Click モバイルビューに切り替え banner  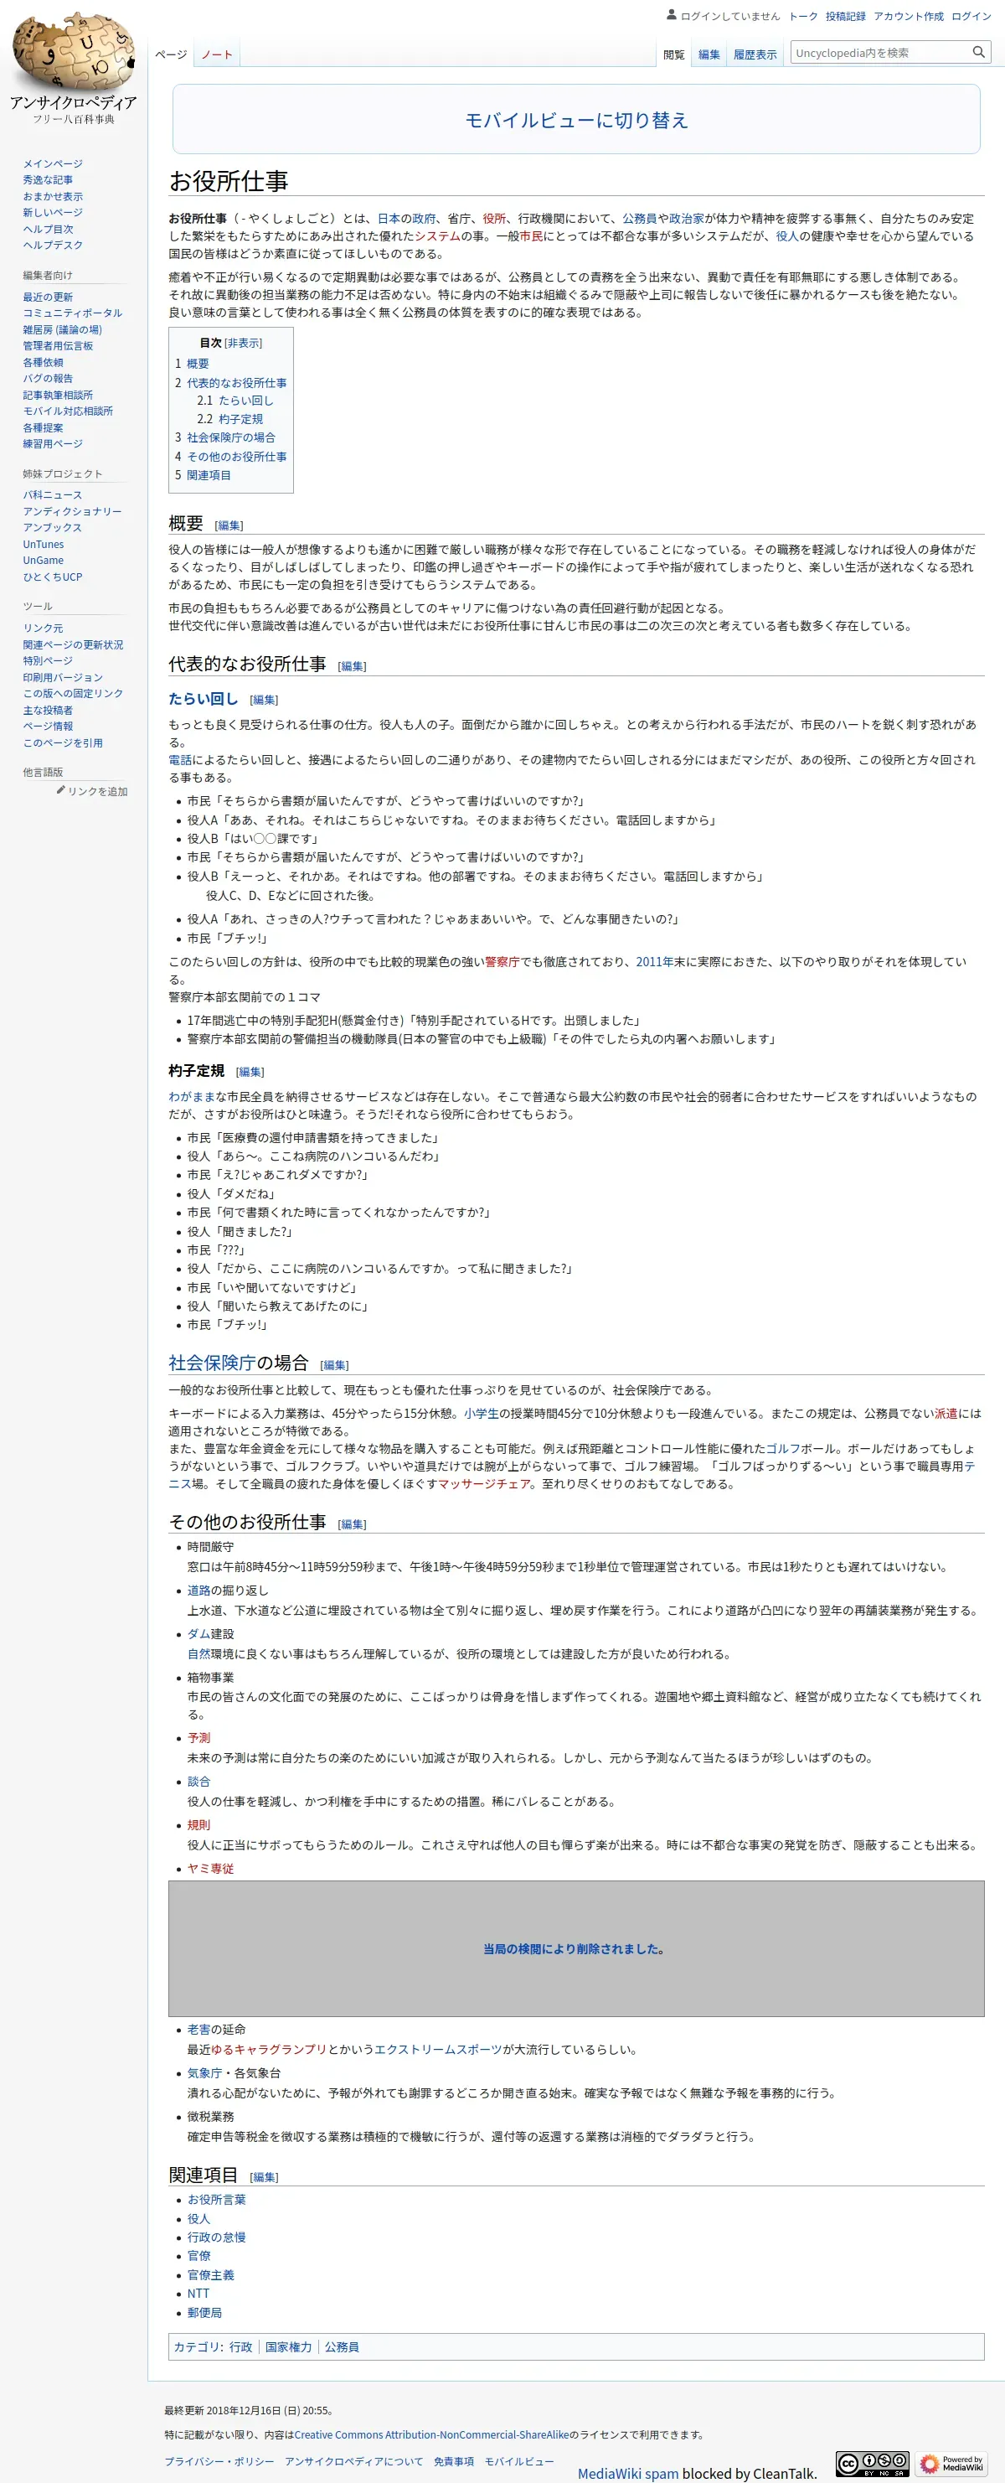[576, 120]
